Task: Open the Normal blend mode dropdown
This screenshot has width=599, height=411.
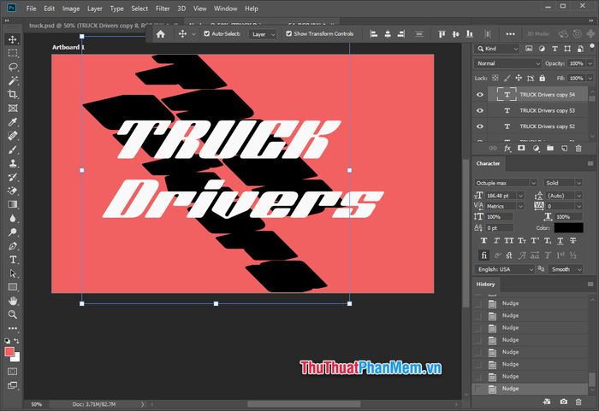Action: (x=508, y=63)
